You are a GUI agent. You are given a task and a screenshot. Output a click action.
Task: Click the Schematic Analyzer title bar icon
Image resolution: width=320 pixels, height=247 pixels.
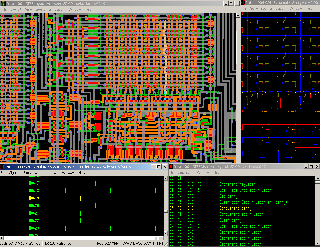coord(243,3)
